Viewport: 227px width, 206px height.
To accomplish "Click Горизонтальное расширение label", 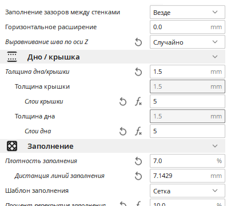I will [x=51, y=27].
